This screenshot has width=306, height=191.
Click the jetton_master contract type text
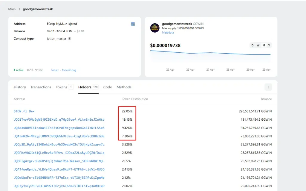(x=56, y=39)
